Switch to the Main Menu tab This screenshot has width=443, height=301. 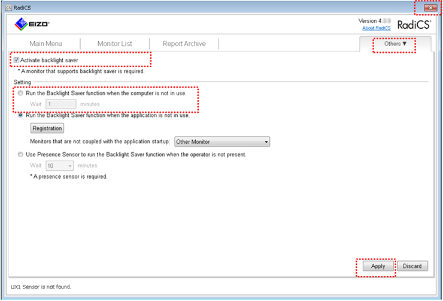point(45,44)
